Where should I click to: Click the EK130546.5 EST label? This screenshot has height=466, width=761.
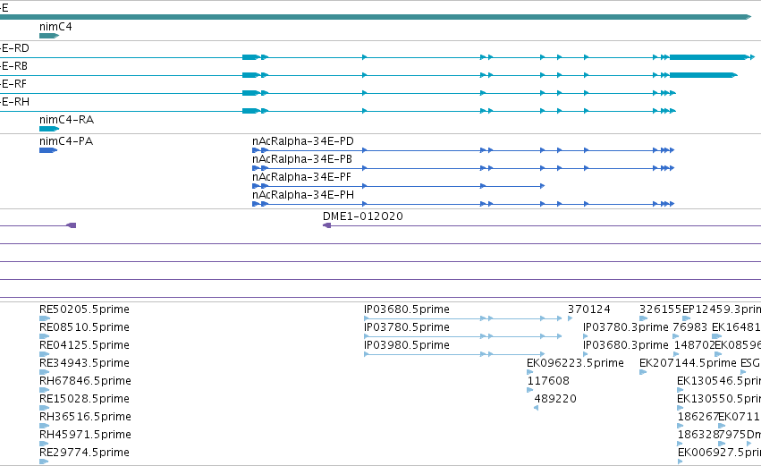[719, 381]
